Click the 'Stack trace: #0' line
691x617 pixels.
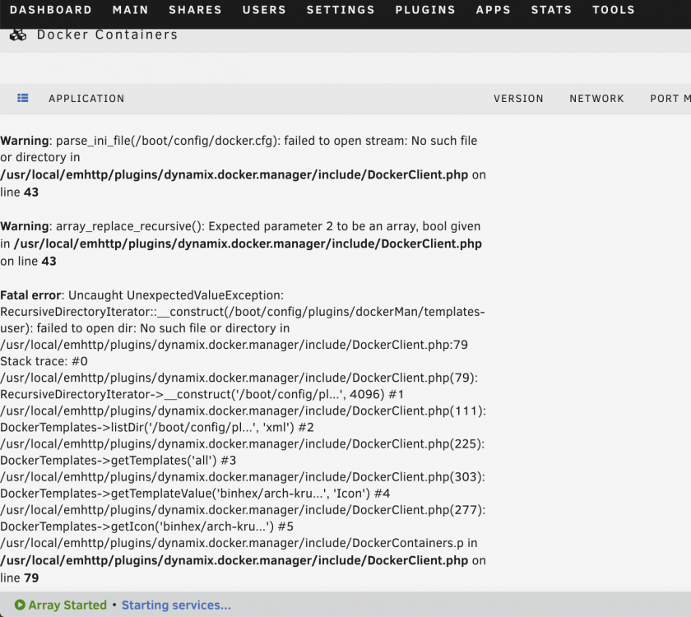44,361
